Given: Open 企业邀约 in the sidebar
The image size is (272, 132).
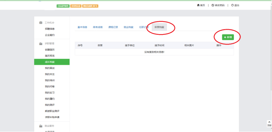Looking at the screenshot, I should click(50, 35).
